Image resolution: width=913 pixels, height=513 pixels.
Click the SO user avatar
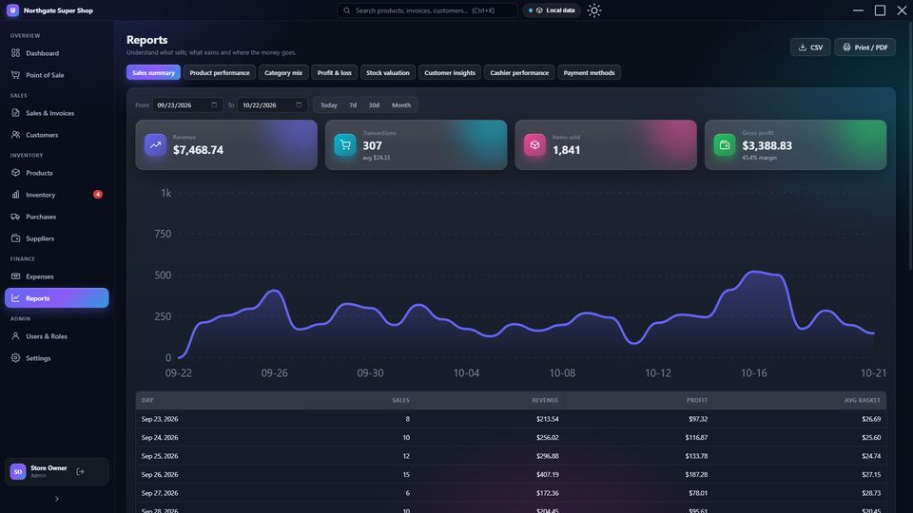point(18,472)
